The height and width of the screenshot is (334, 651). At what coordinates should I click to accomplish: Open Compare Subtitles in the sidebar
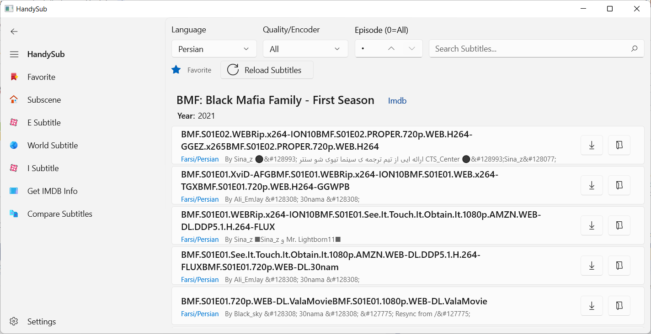[x=82, y=214]
